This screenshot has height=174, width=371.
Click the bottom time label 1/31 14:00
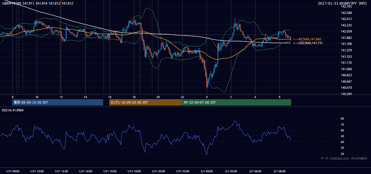tap(85, 171)
